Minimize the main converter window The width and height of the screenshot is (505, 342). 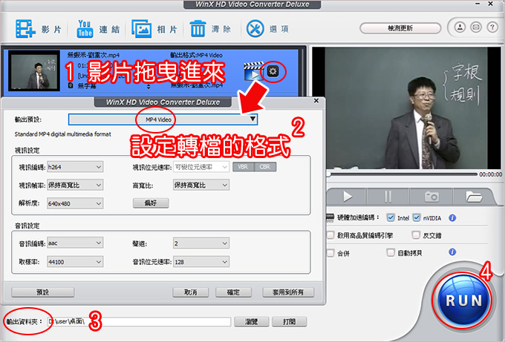[478, 4]
